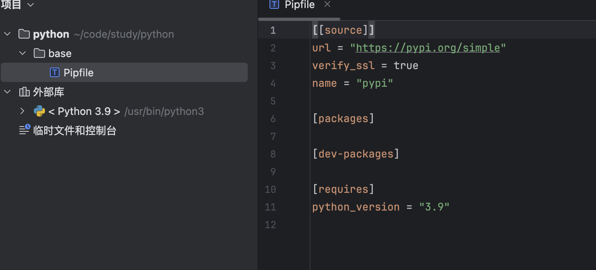596x270 pixels.
Task: Click the Scratches and Consoles (临时文件和控制台) icon
Action: tap(25, 130)
